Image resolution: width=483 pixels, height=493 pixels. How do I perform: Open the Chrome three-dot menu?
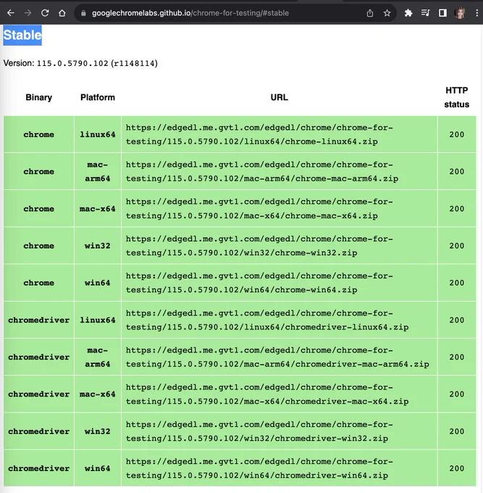477,13
